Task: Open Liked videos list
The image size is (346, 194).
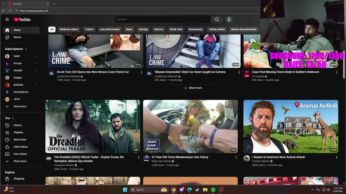Action: coord(21,147)
